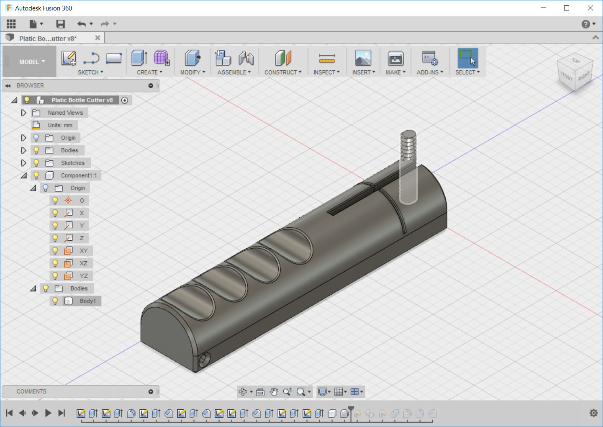Screen dimensions: 603x427
Task: Open the MODEL workspace dropdown
Action: pos(29,61)
